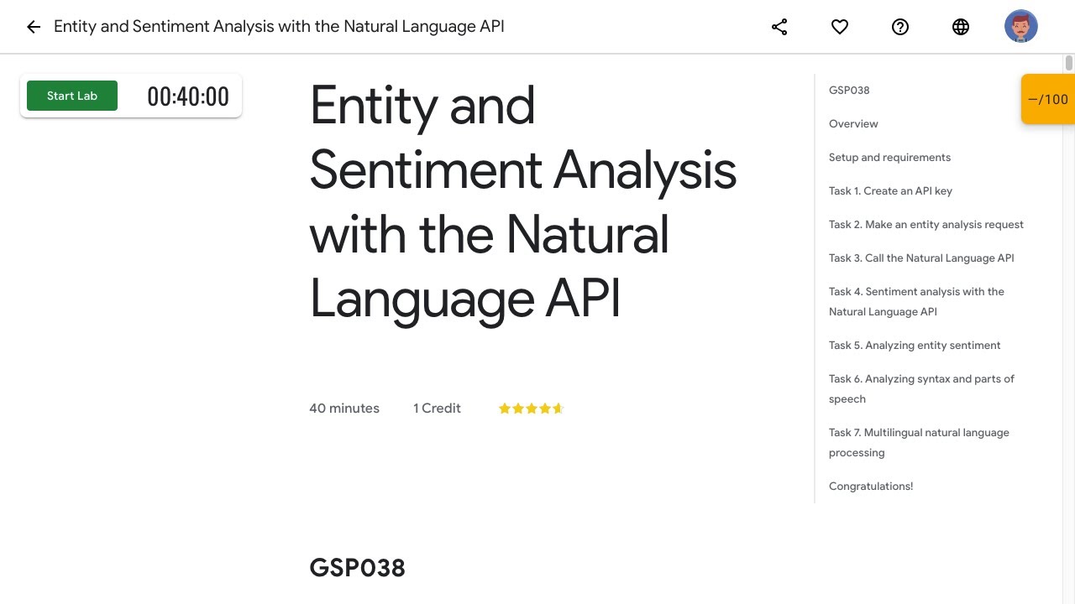Jump to the Congratulations! section

coord(871,486)
